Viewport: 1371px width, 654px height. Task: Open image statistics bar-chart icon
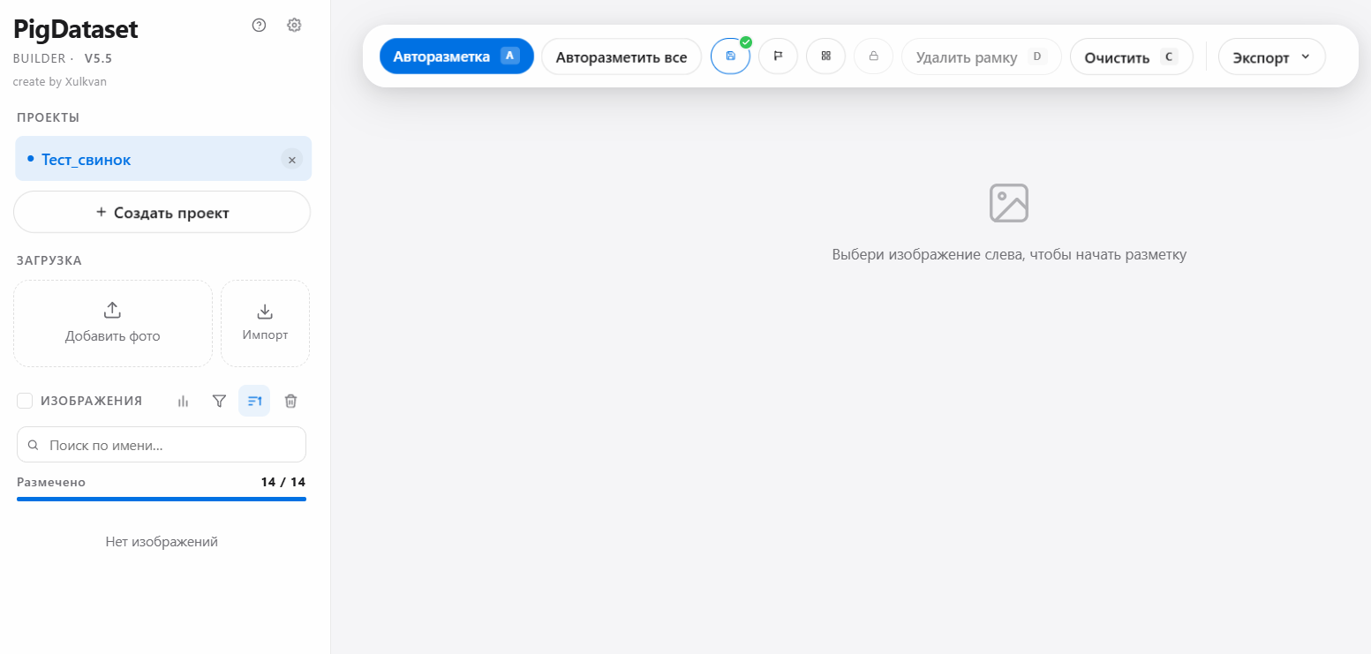coord(184,401)
